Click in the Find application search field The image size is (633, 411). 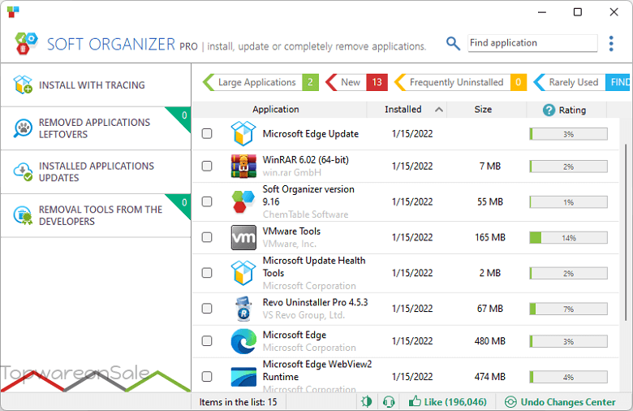click(x=532, y=43)
